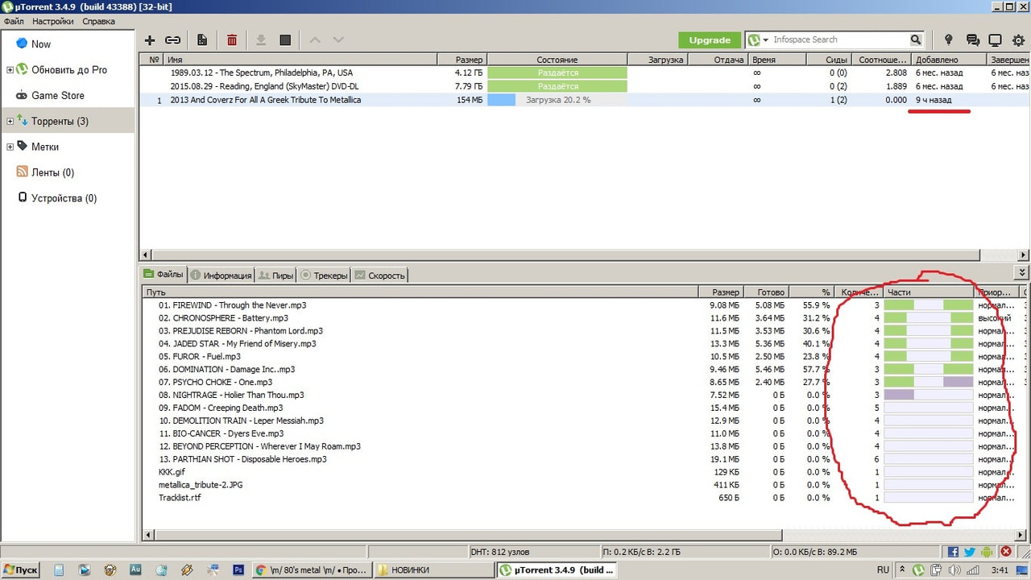Image resolution: width=1031 pixels, height=580 pixels.
Task: Open Adobe Audition from taskbar
Action: [135, 570]
